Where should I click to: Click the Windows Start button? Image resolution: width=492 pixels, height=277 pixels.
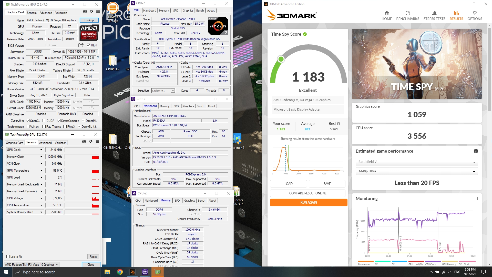click(x=6, y=272)
